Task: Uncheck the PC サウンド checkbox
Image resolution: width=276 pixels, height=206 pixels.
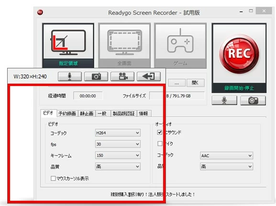Action: (160, 132)
